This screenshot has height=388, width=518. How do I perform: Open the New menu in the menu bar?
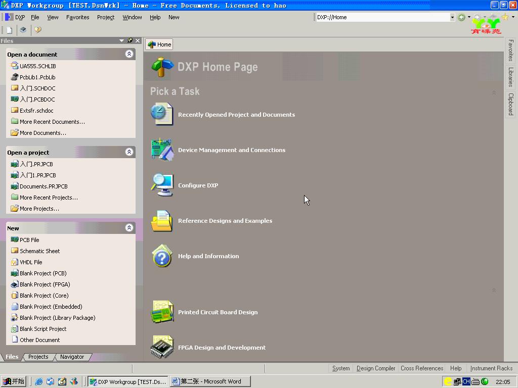click(174, 17)
